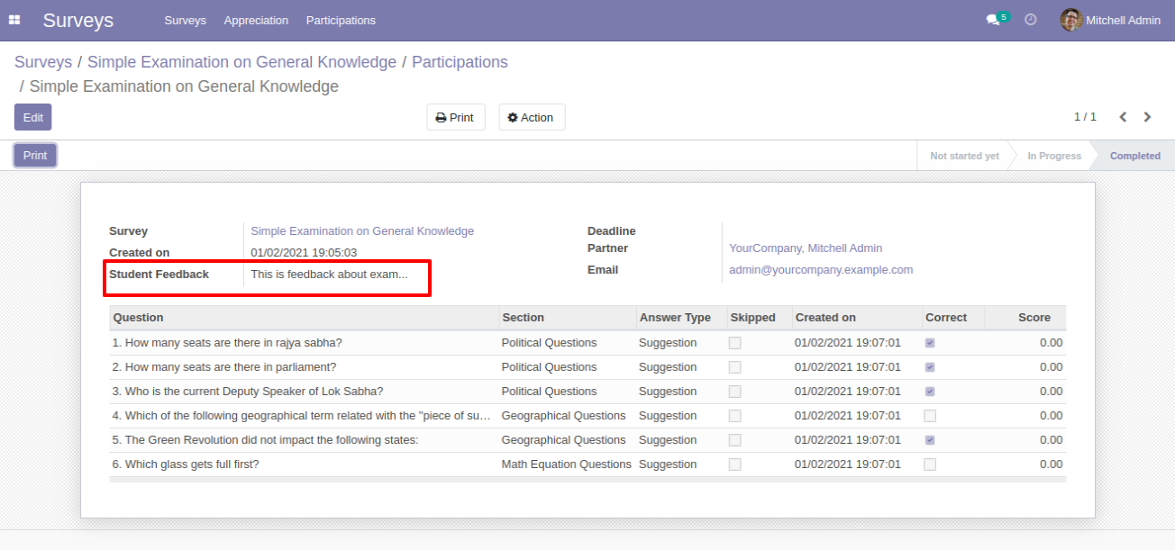This screenshot has width=1175, height=550.
Task: Go to next record arrow
Action: [1147, 117]
